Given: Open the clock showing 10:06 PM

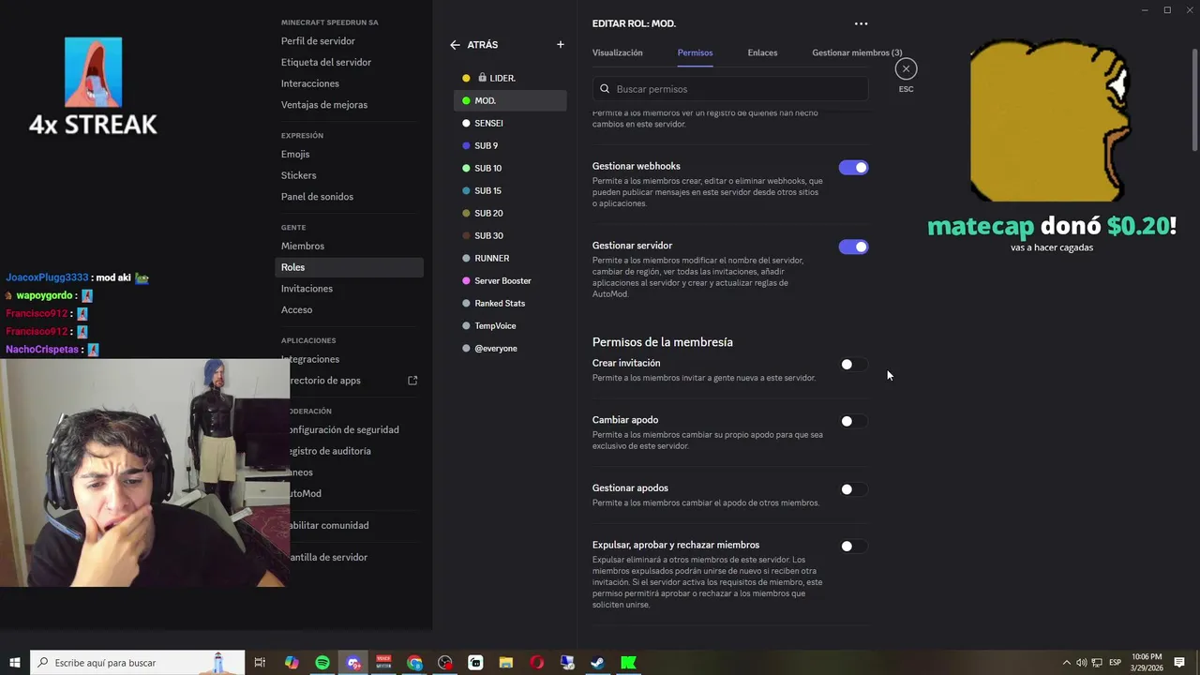Looking at the screenshot, I should [x=1147, y=663].
